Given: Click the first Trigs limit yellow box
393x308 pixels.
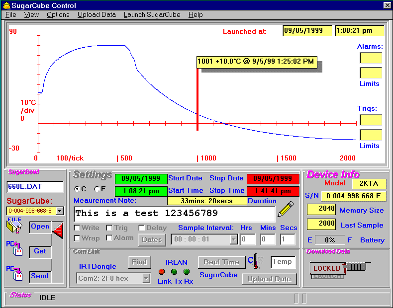Looking at the screenshot, I should (x=371, y=120).
